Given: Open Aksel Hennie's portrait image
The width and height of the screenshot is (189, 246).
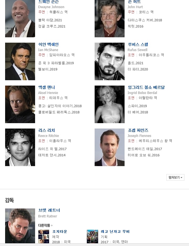Looking at the screenshot, I should [x=20, y=104].
